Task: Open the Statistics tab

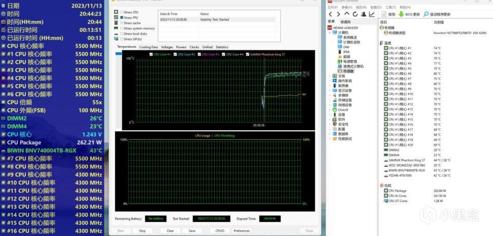Action: (222, 47)
